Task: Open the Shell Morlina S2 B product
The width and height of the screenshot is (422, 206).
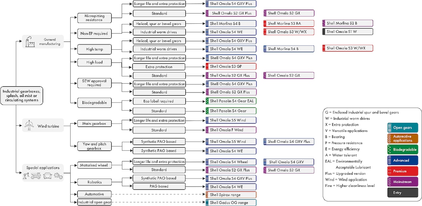Action: pyautogui.click(x=348, y=23)
